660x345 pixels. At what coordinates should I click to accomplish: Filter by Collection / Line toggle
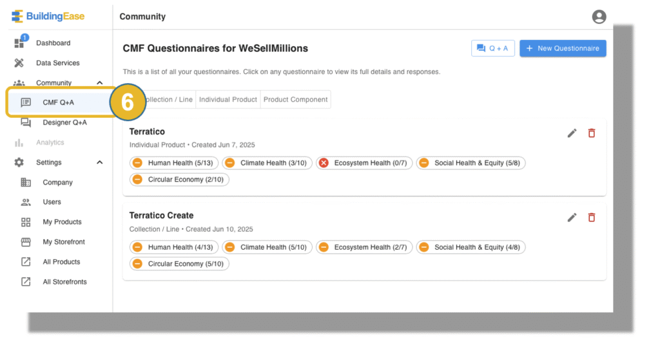click(168, 100)
